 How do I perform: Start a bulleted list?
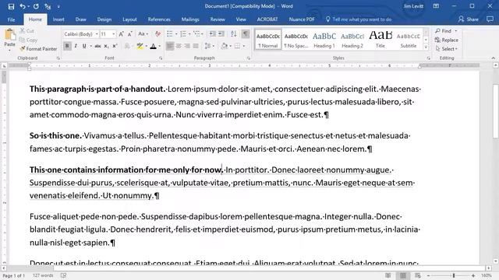coord(170,34)
